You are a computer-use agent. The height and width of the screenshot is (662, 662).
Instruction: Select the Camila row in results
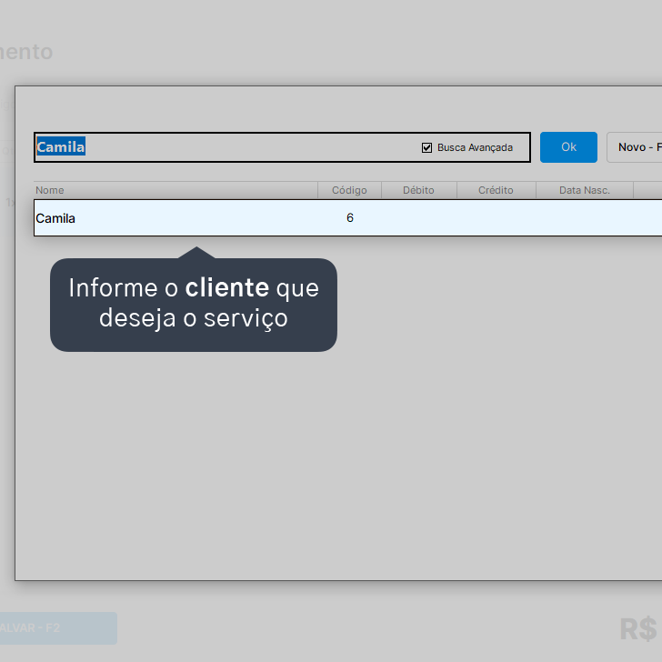348,218
